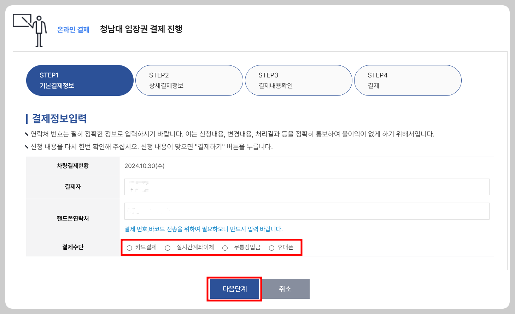Select the 무통장입금 option
Screen dimensions: 515x314
225,248
